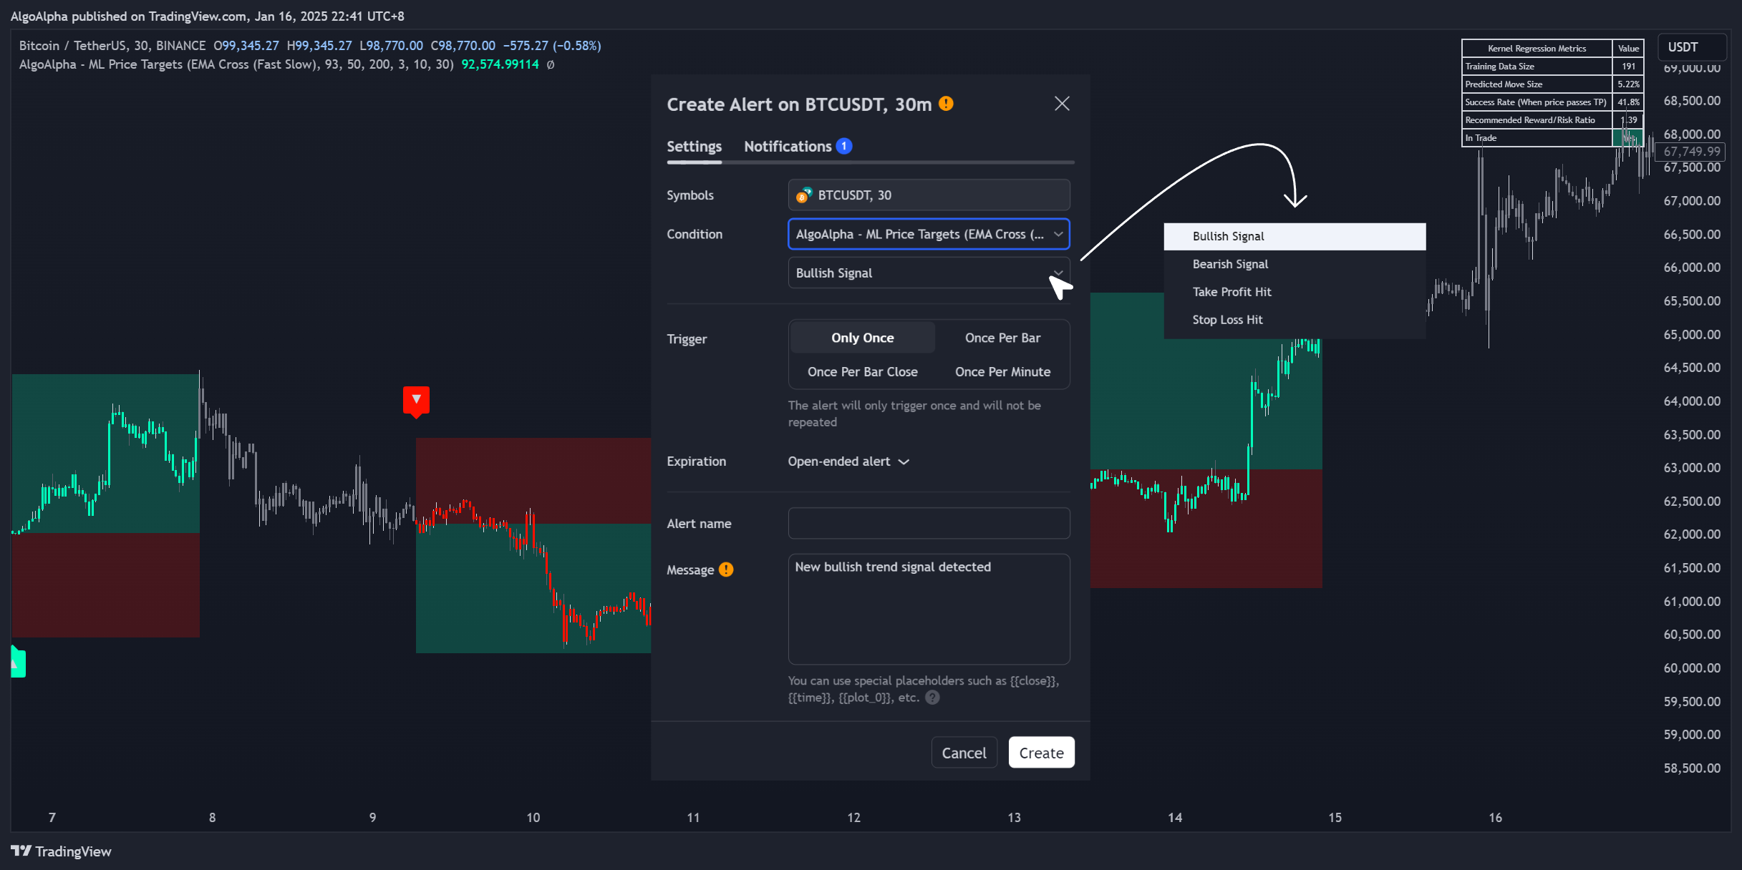This screenshot has height=870, width=1742.
Task: Expand the Bullish Signal condition dropdown
Action: (x=929, y=273)
